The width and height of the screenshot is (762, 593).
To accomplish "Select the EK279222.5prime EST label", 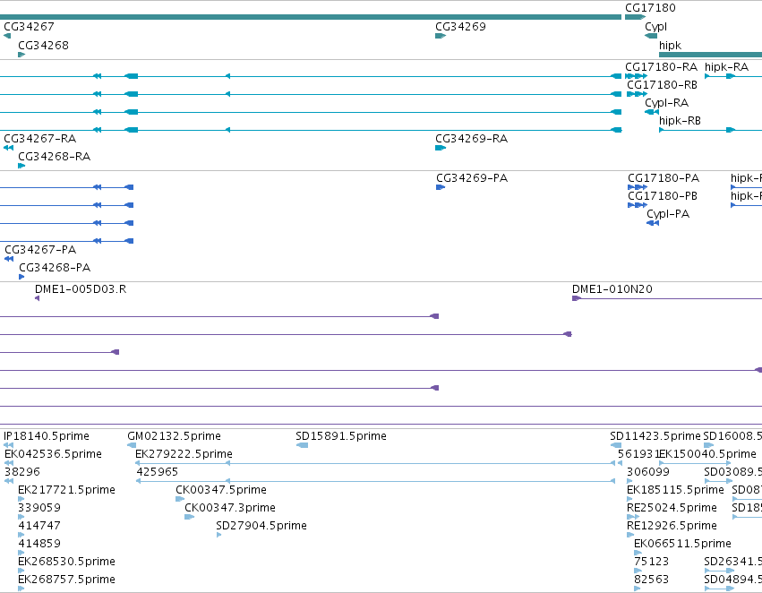I will (184, 454).
